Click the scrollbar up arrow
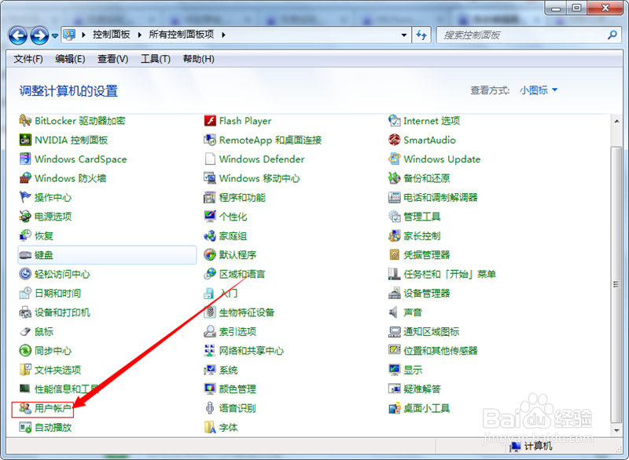The image size is (629, 460). [616, 121]
